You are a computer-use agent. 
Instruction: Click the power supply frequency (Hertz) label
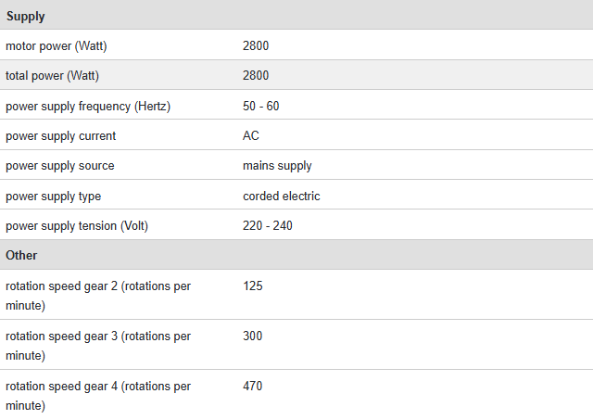88,106
